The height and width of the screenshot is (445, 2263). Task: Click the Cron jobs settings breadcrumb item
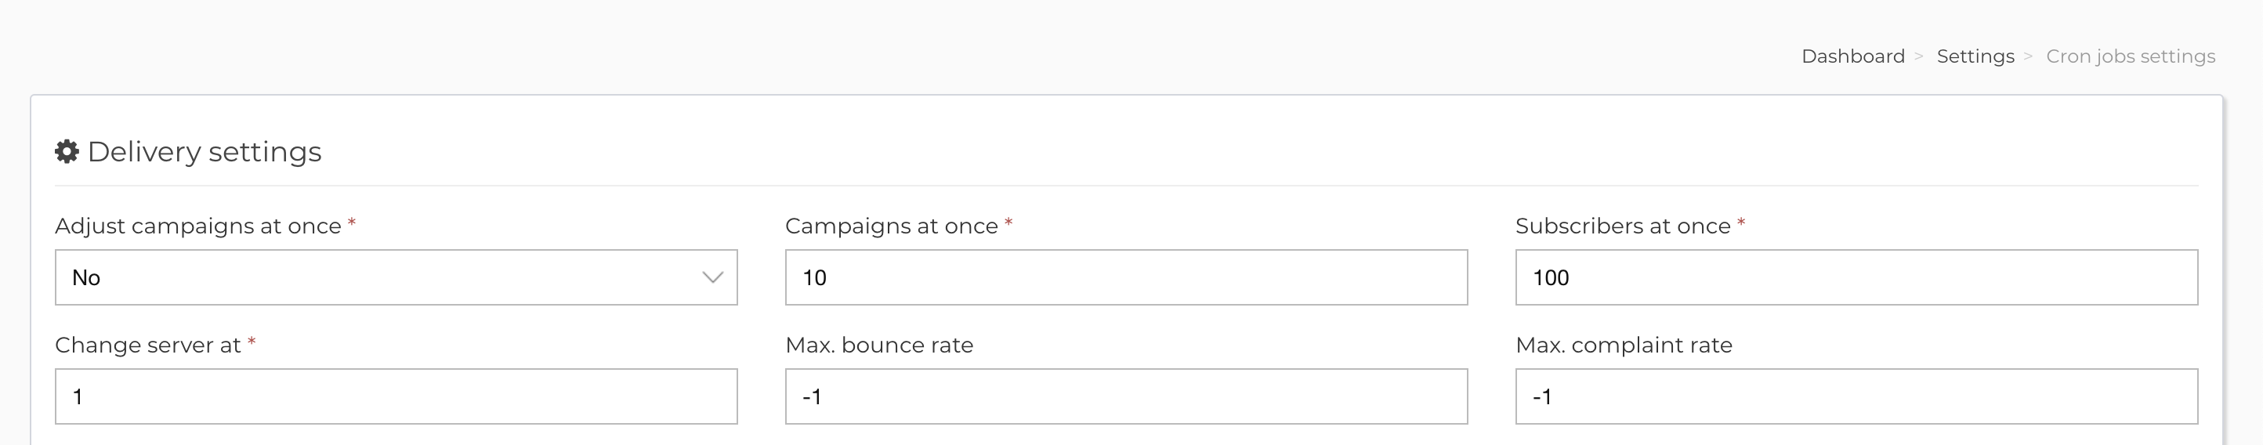tap(2131, 56)
